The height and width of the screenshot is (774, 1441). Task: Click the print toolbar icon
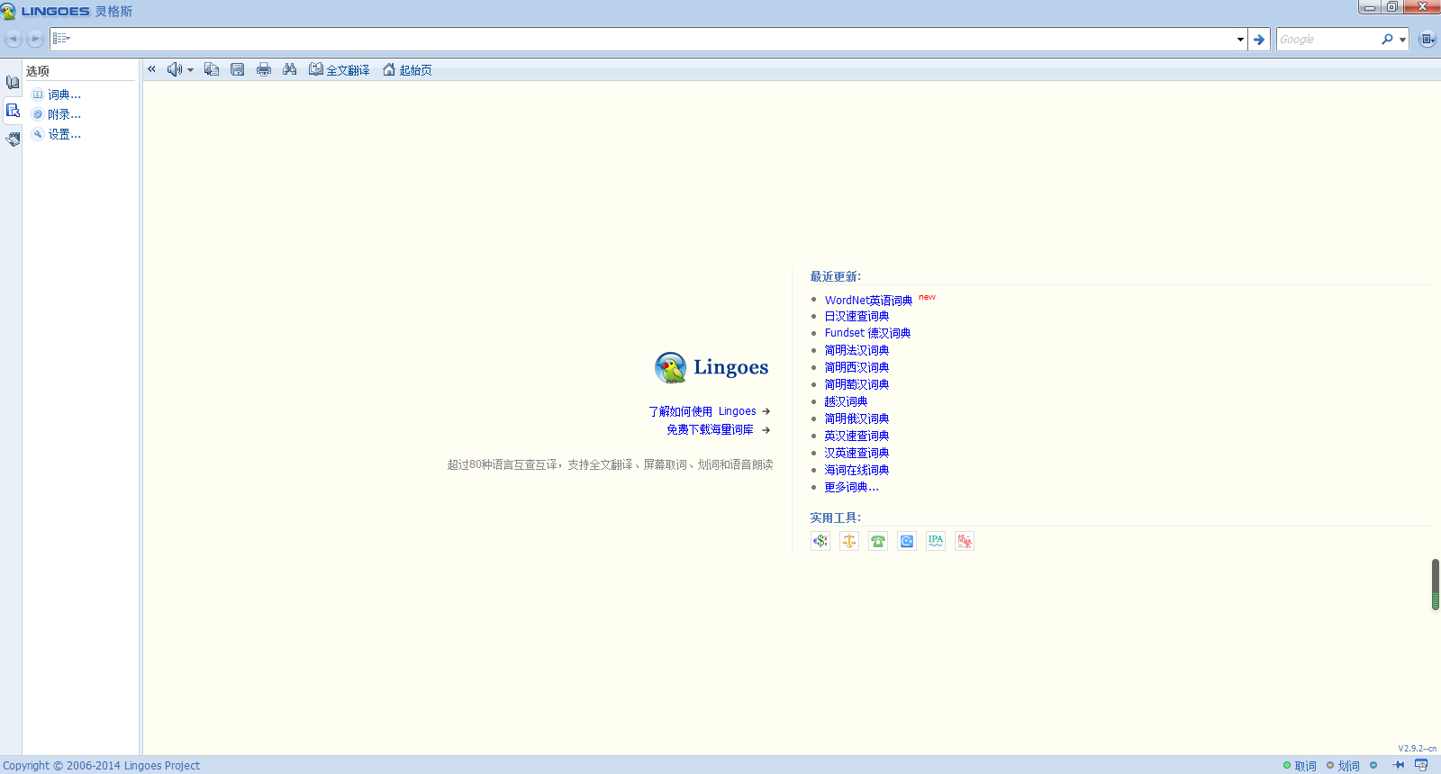pyautogui.click(x=264, y=69)
